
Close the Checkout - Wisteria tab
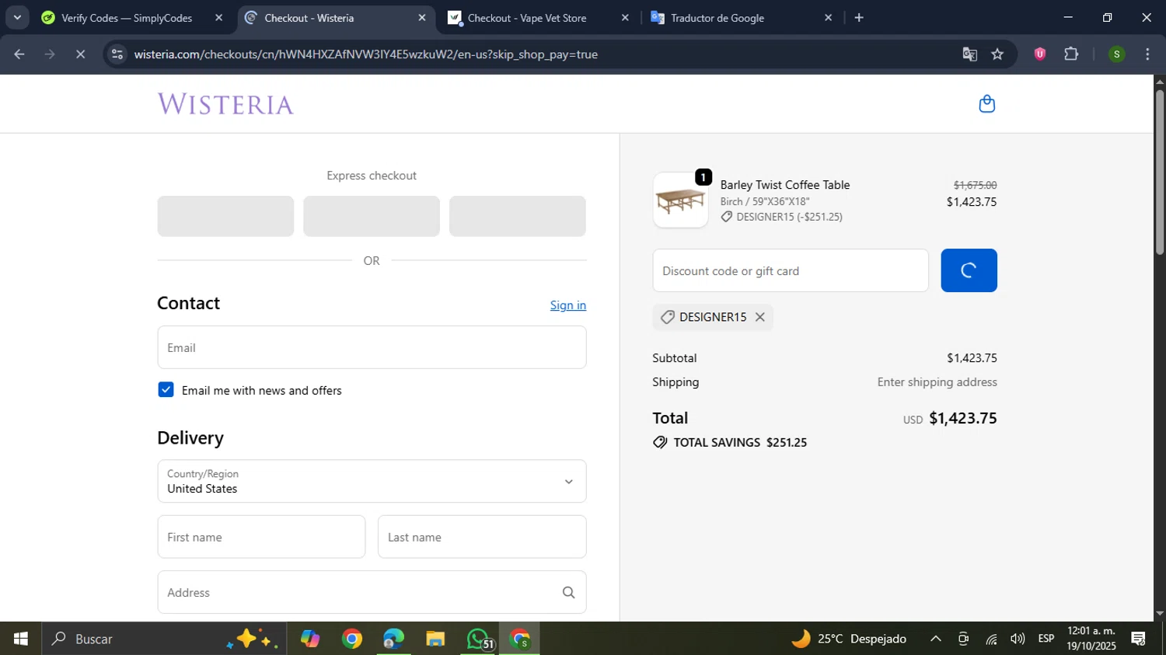coord(422,18)
